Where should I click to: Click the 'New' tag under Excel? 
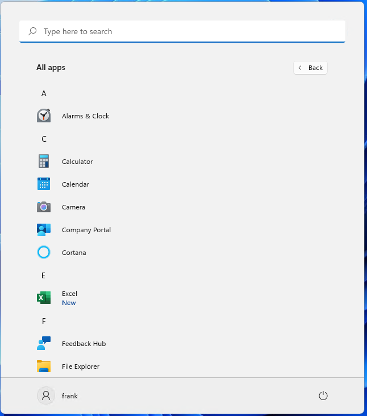pyautogui.click(x=69, y=303)
